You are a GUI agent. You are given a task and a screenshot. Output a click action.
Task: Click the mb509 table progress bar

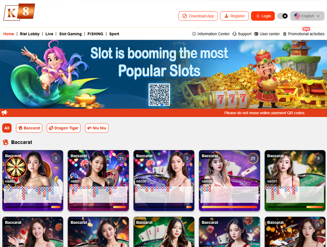tap(229, 207)
